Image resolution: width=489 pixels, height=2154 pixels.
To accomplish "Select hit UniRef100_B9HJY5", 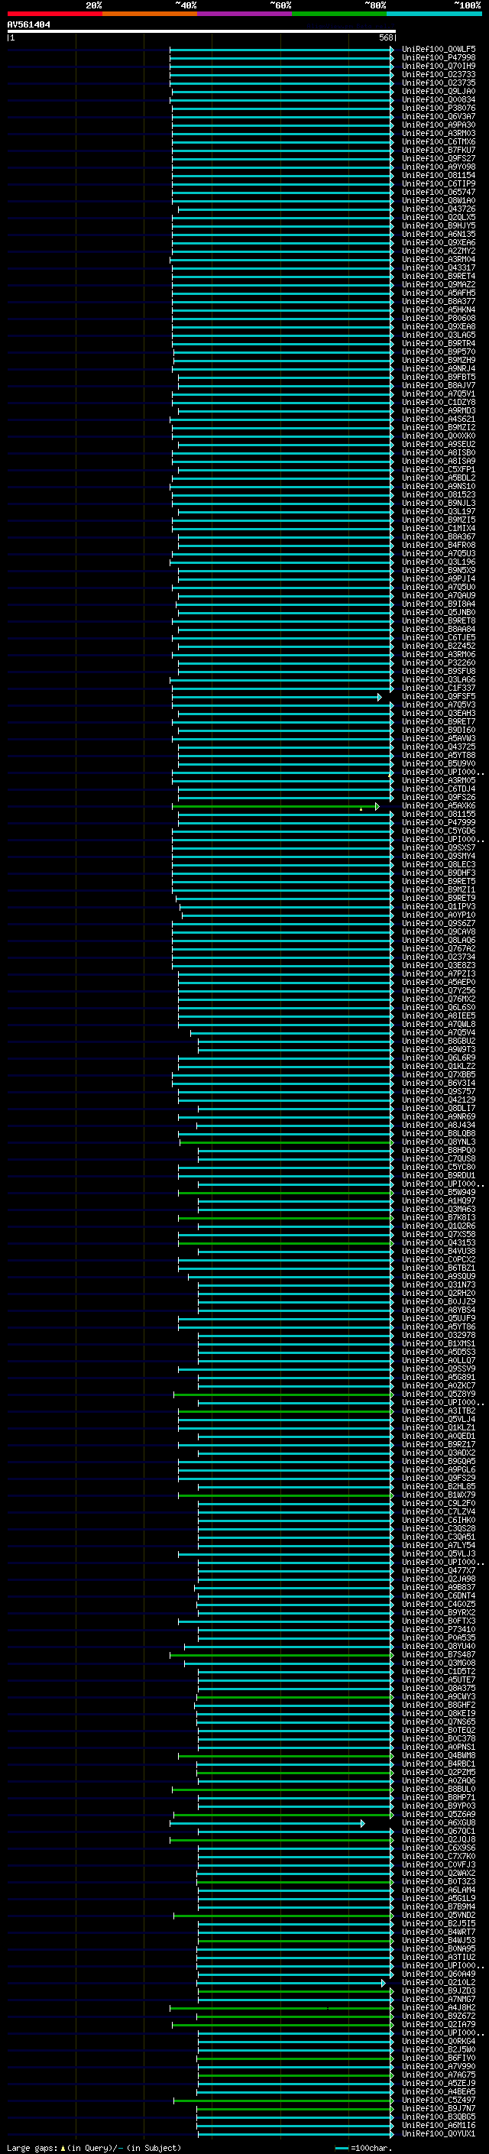I will [438, 225].
